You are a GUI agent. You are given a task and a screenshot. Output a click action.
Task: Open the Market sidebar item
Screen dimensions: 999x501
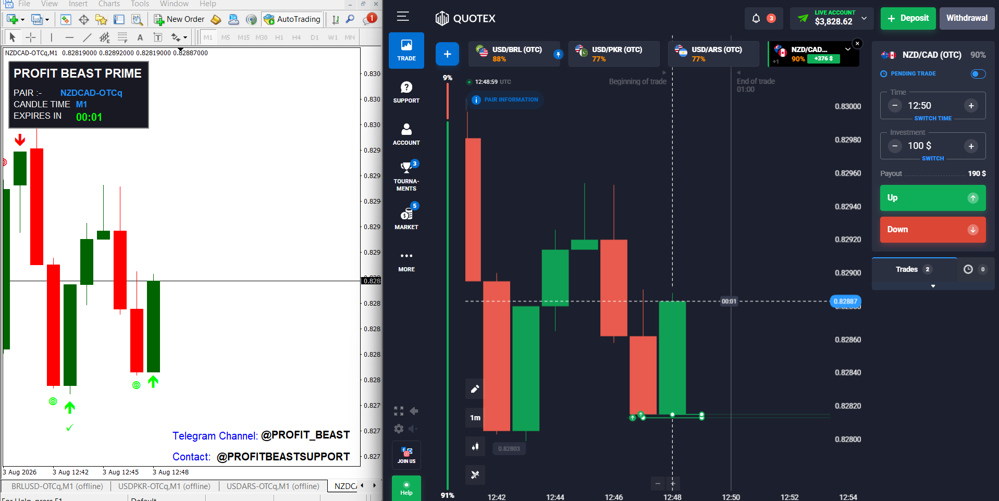[406, 217]
